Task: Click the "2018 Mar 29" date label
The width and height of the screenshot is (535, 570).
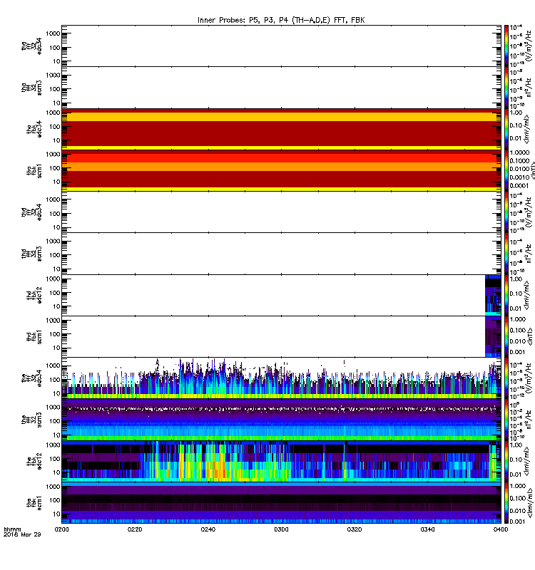Action: 22,534
